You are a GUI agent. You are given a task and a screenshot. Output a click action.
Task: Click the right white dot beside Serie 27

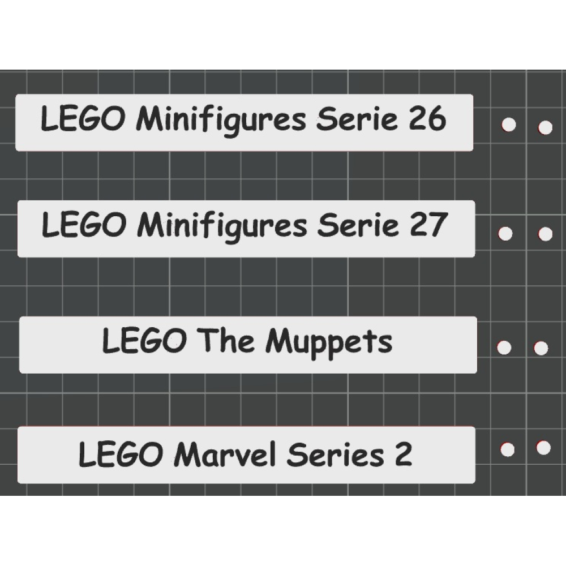point(545,234)
